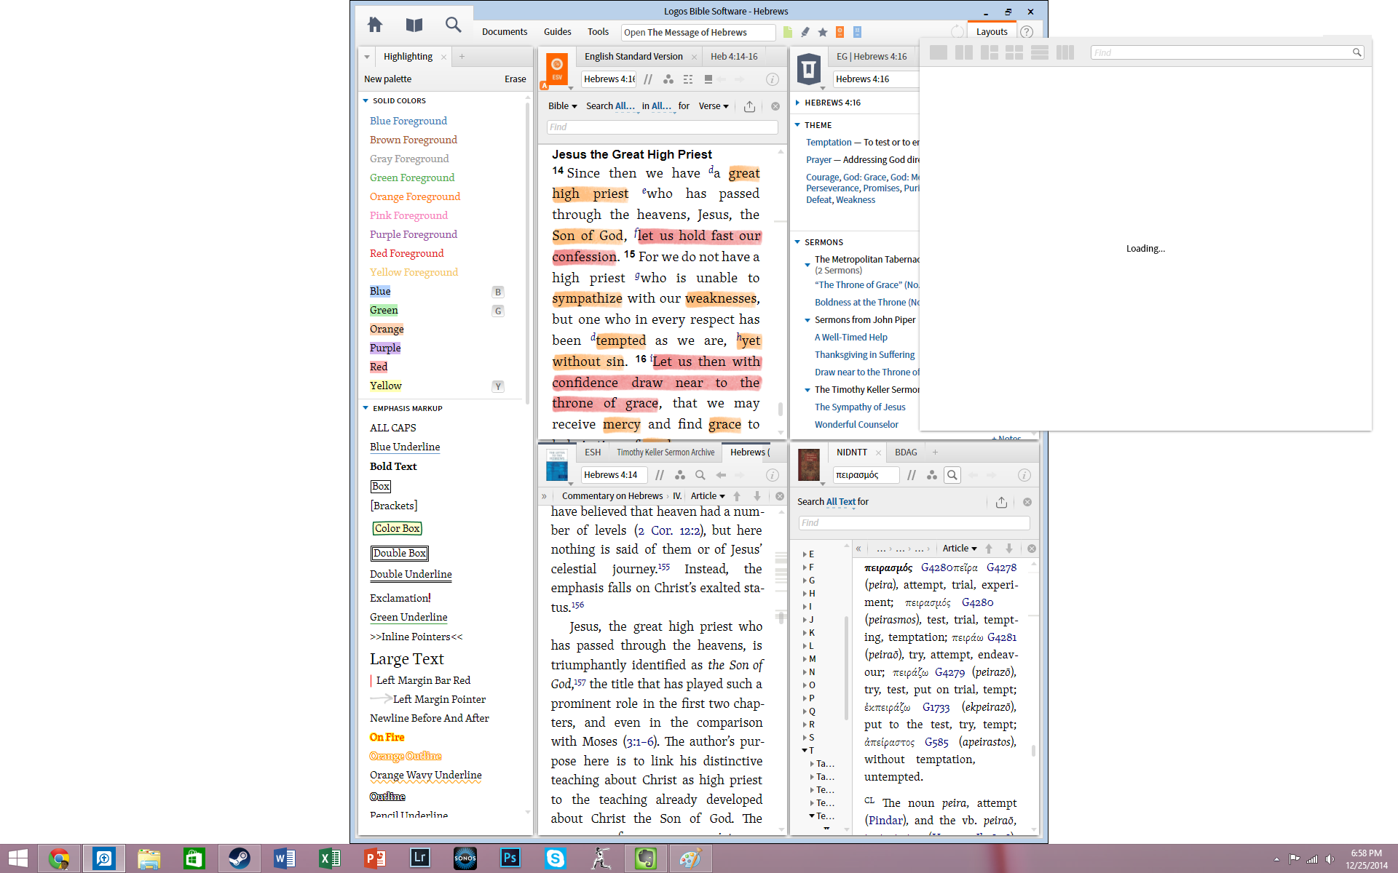Open Guides menu
The height and width of the screenshot is (873, 1398).
557,32
